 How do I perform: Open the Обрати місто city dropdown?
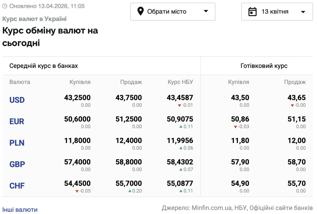click(173, 12)
